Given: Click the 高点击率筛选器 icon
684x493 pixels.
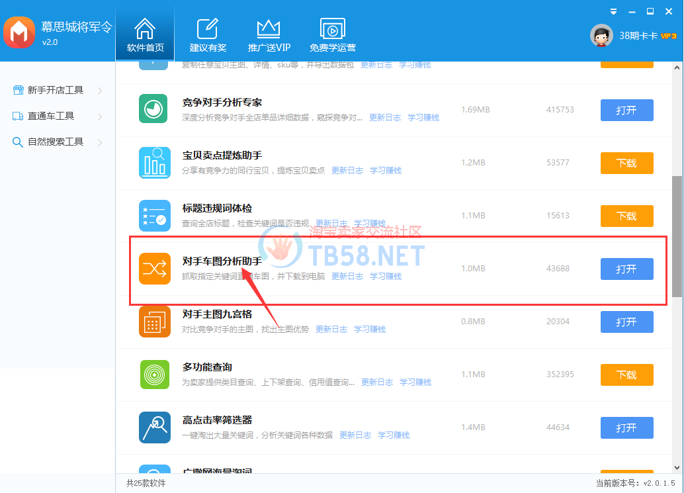Looking at the screenshot, I should point(153,427).
